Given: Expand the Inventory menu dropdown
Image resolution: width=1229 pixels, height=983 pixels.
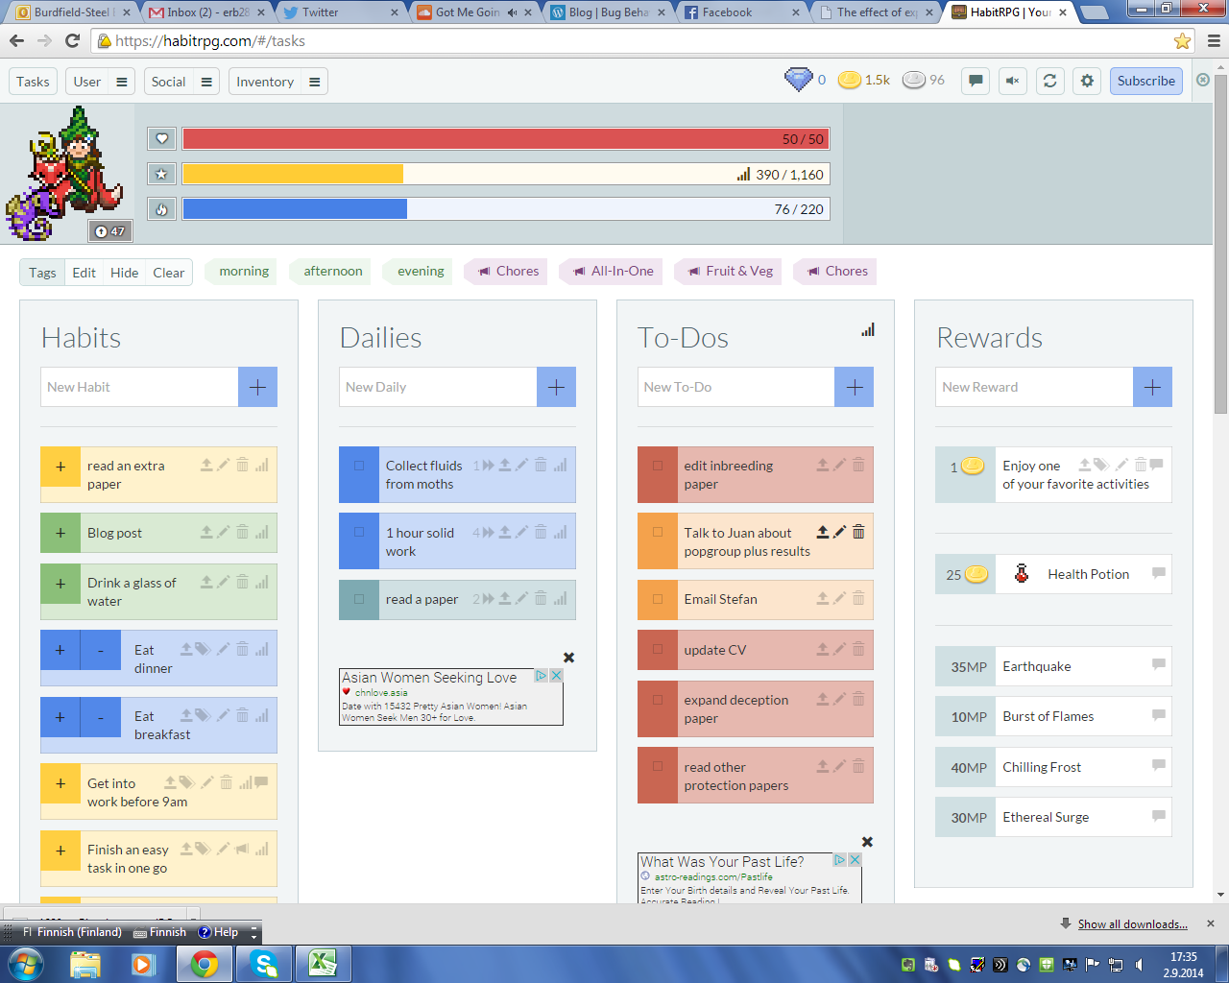Looking at the screenshot, I should [x=314, y=82].
